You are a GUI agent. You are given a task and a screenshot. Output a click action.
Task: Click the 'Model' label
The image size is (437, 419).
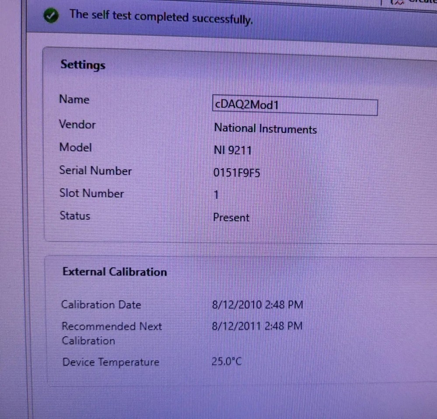tap(76, 147)
